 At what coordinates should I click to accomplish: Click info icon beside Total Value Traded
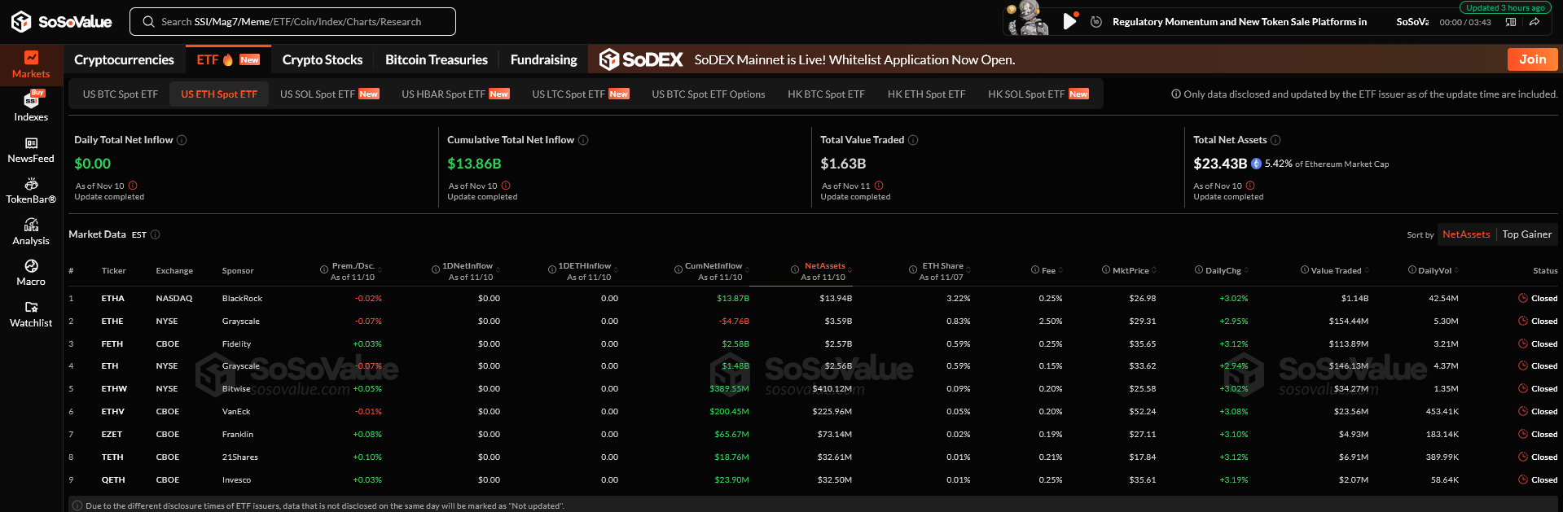click(x=913, y=140)
